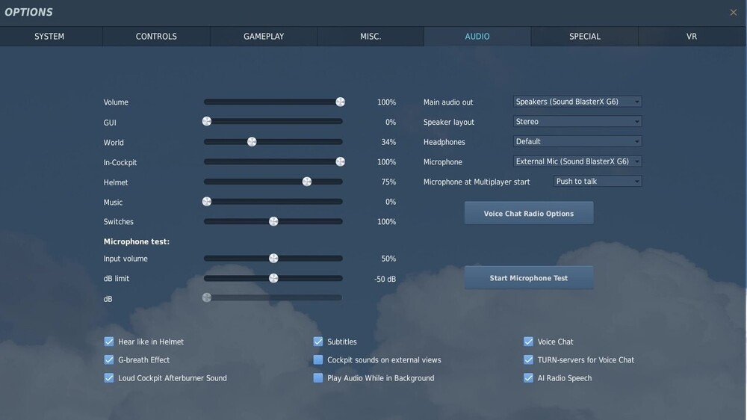
Task: Open Microphone at Multiplayer start dropdown
Action: tap(598, 181)
